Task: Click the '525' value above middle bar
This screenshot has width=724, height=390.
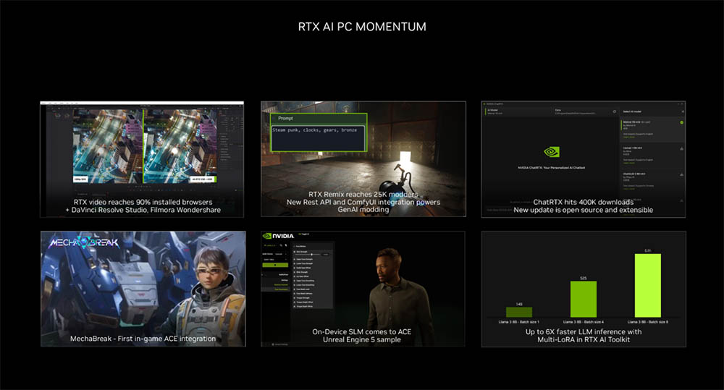Action: [583, 279]
